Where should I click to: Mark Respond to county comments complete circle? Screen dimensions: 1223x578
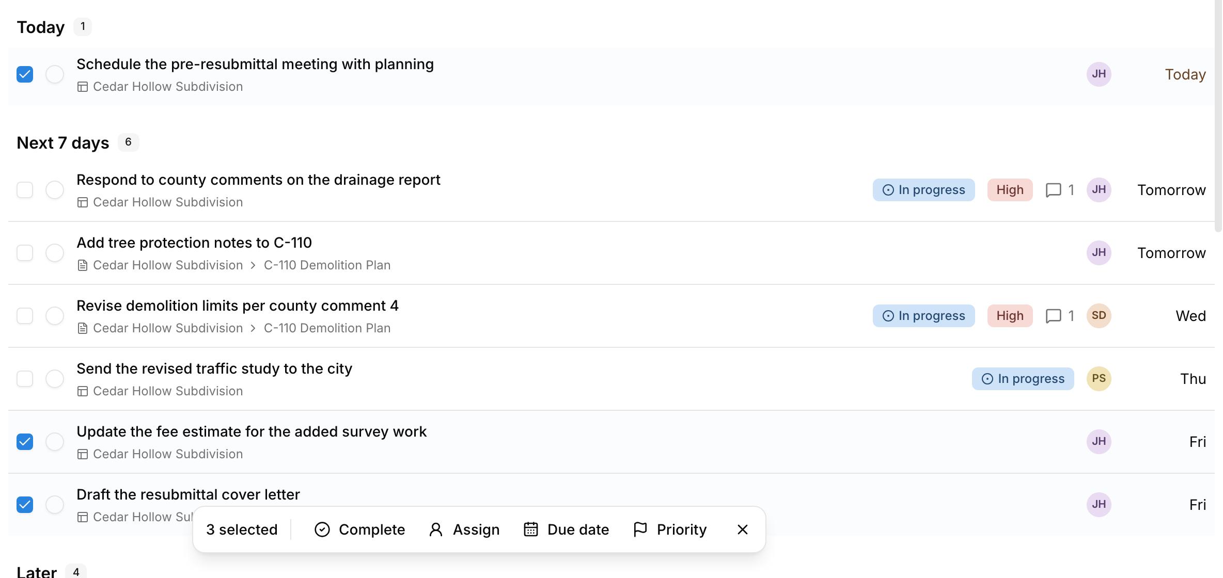coord(55,190)
